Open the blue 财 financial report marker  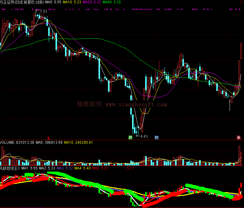coord(156,137)
